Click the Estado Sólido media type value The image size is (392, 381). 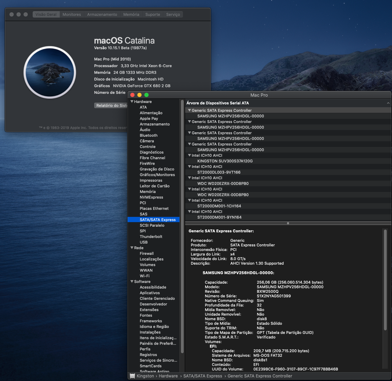269,323
